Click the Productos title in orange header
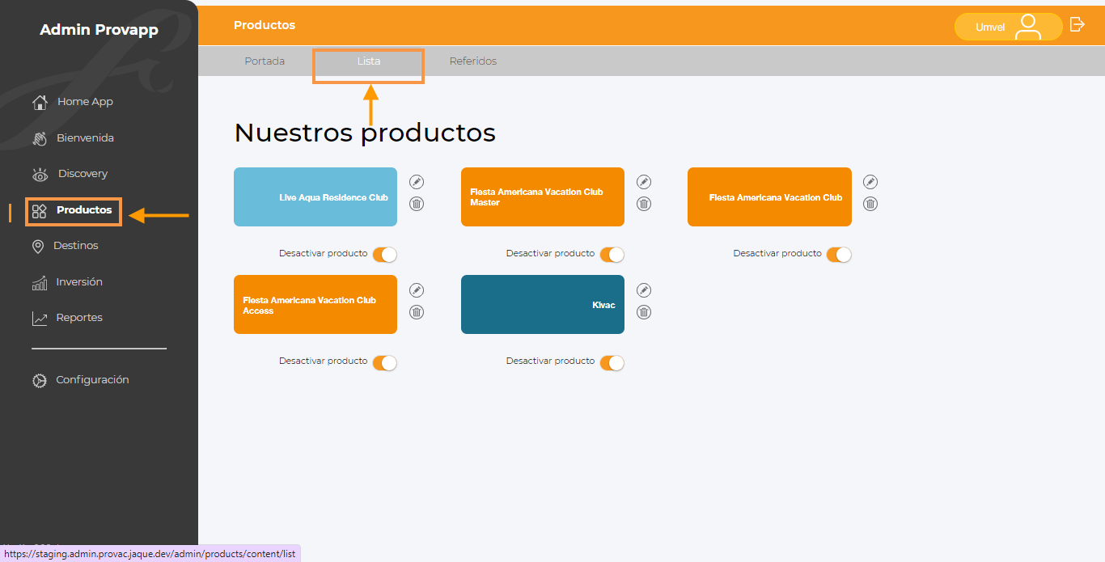This screenshot has width=1105, height=562. (x=265, y=25)
